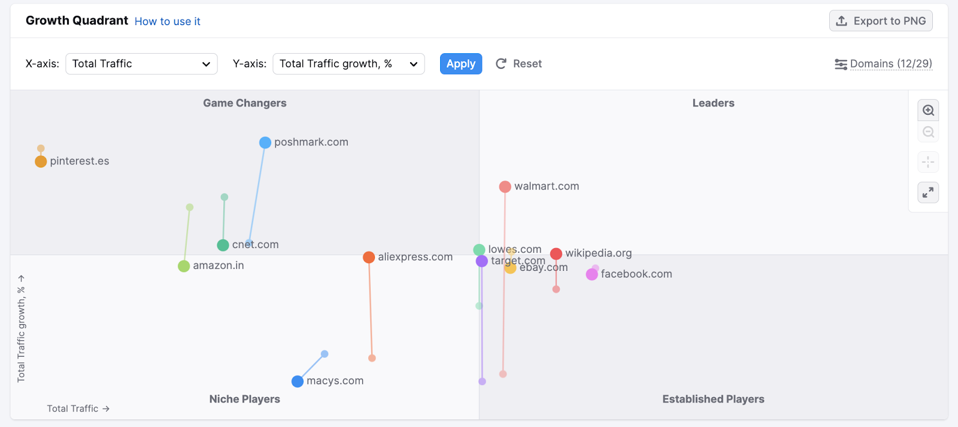Image resolution: width=958 pixels, height=427 pixels.
Task: Click the Established Players quadrant label
Action: point(713,399)
